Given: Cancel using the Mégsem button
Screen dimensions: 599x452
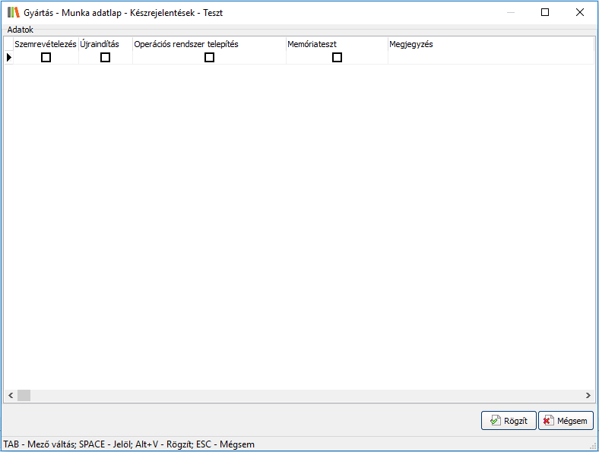Looking at the screenshot, I should (x=566, y=421).
